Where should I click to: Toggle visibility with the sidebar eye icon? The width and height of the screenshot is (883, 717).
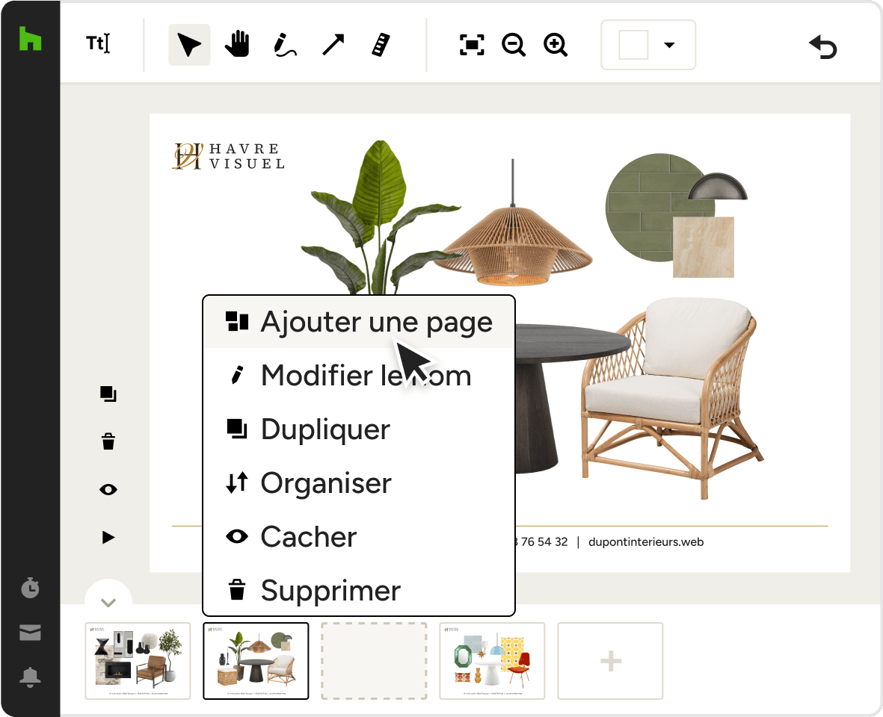pyautogui.click(x=108, y=490)
